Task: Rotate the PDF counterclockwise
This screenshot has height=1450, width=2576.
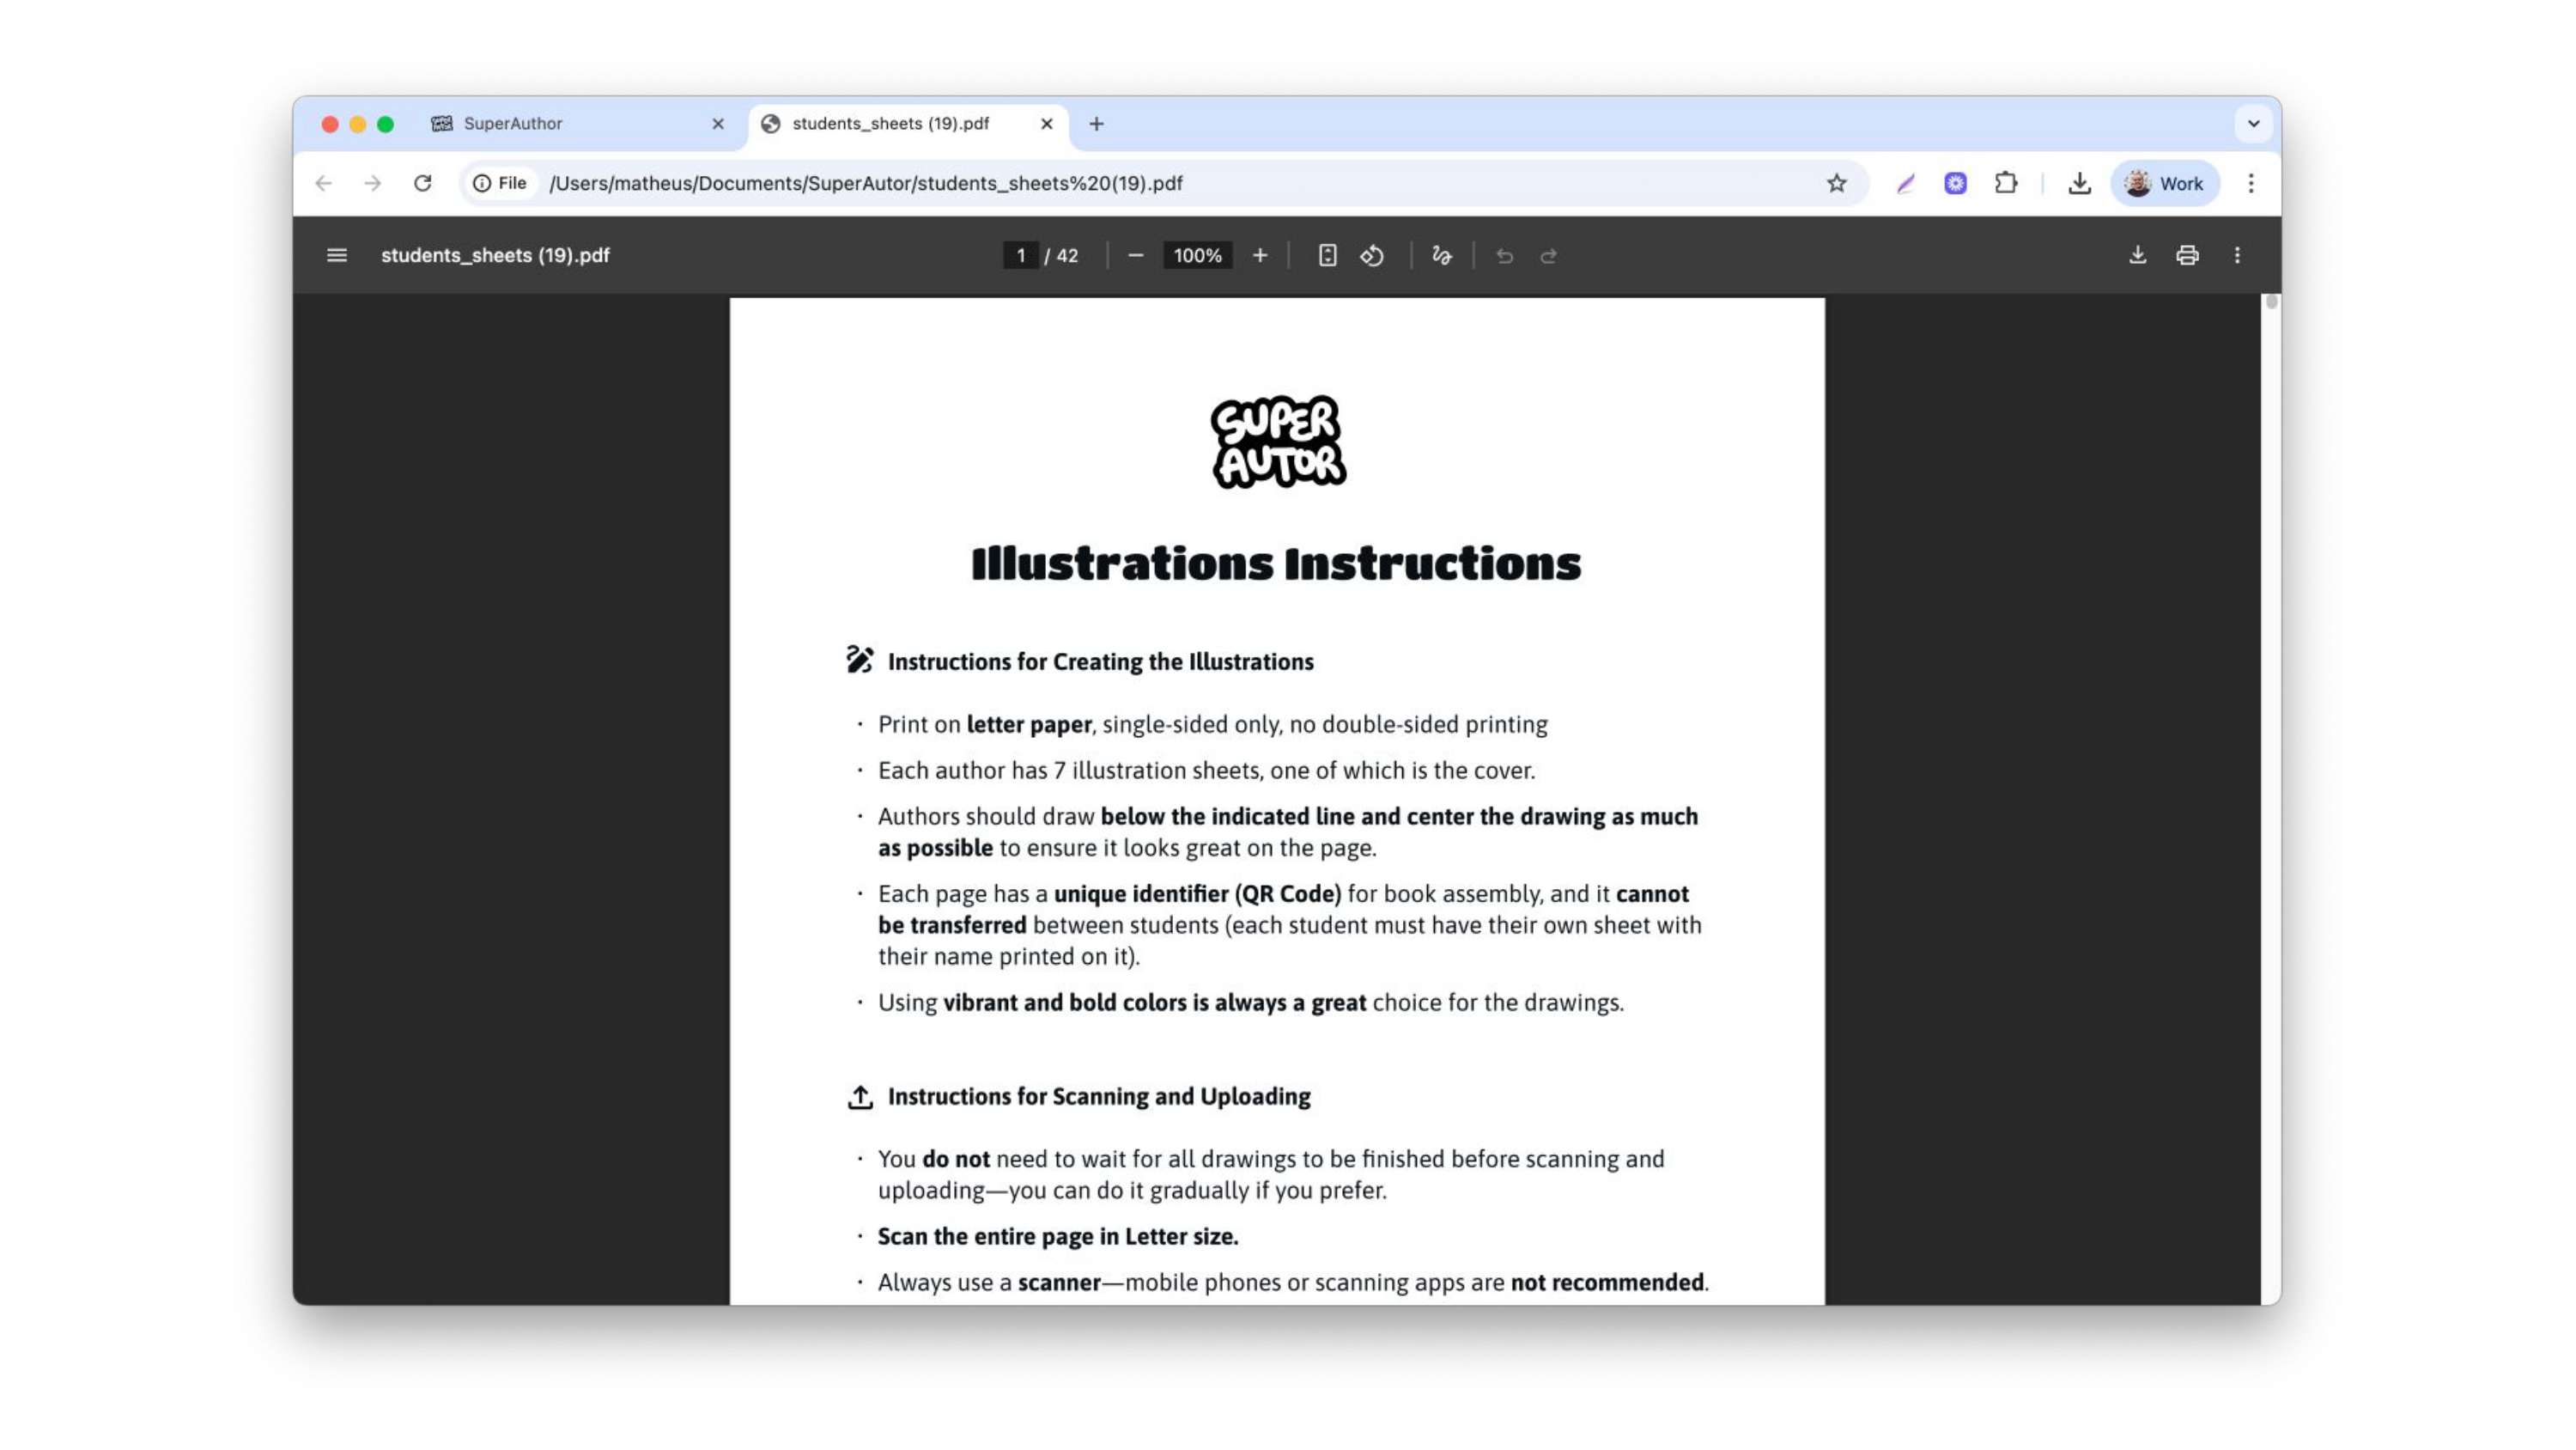Action: point(1372,255)
